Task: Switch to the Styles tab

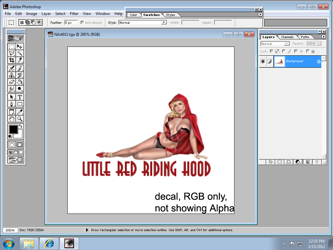Action: tap(170, 15)
